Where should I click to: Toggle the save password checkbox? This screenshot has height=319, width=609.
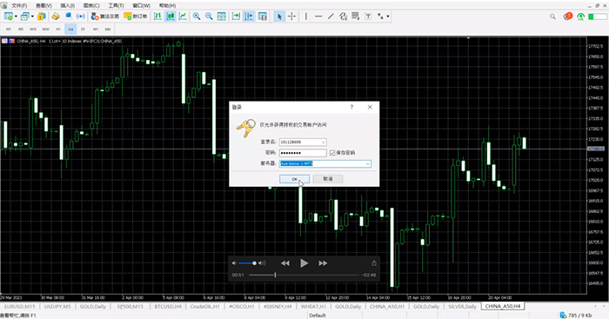click(332, 153)
